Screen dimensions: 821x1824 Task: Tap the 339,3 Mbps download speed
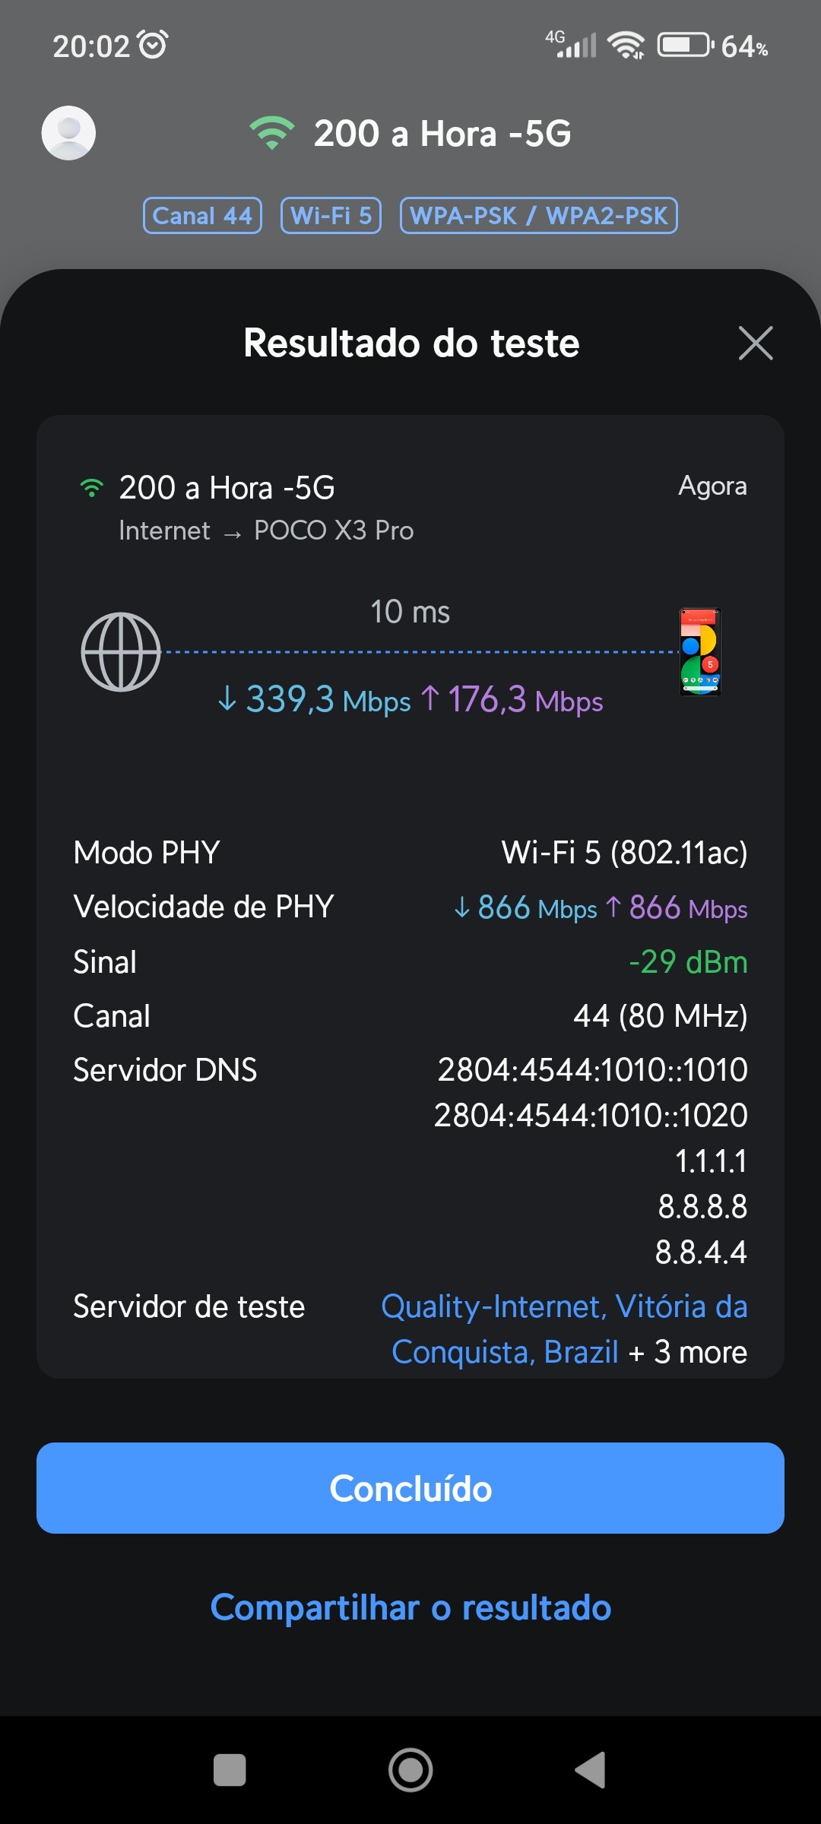point(314,700)
